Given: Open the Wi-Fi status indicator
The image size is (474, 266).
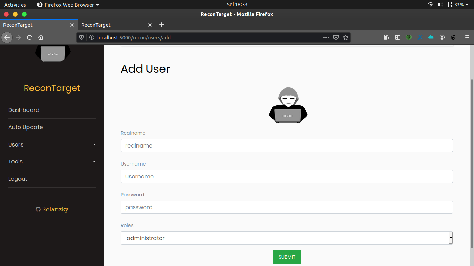Looking at the screenshot, I should point(431,5).
